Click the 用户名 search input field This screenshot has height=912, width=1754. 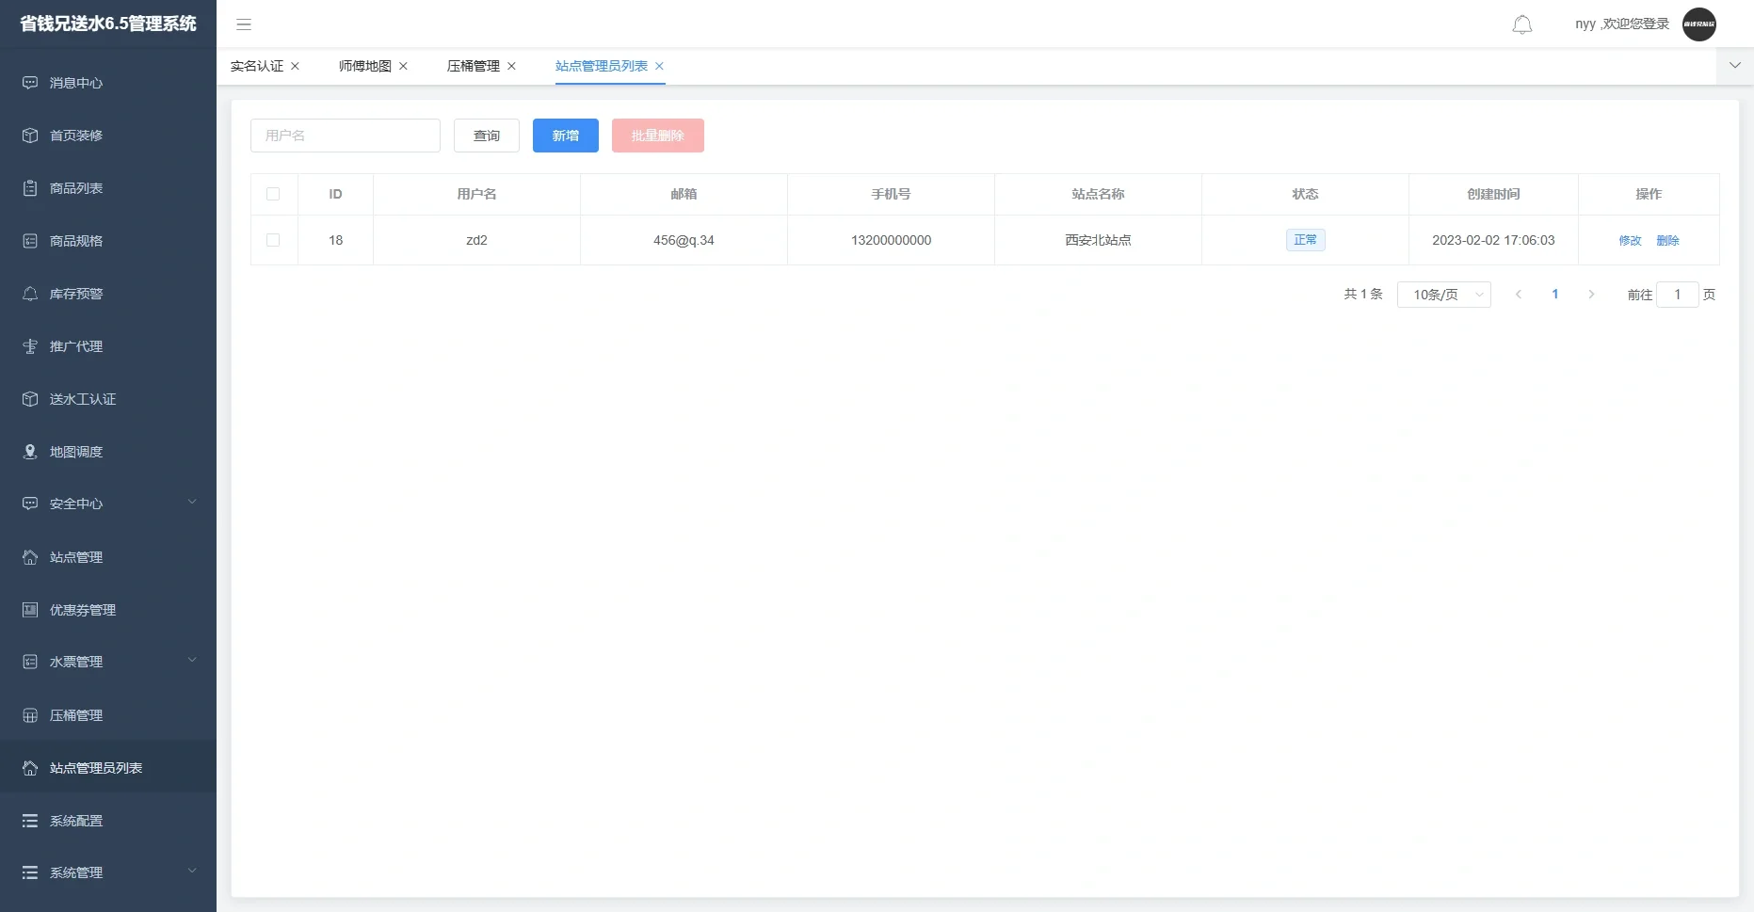[345, 136]
